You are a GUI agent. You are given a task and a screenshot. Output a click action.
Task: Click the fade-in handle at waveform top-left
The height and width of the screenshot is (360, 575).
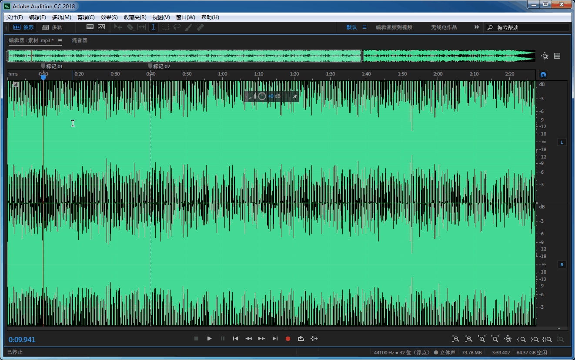tap(15, 84)
